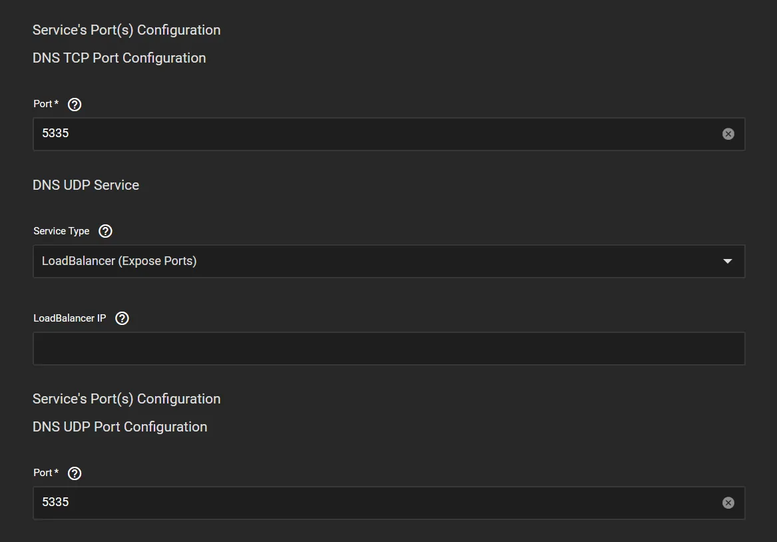Click into the empty LoadBalancer IP field
This screenshot has width=777, height=542.
click(x=388, y=348)
